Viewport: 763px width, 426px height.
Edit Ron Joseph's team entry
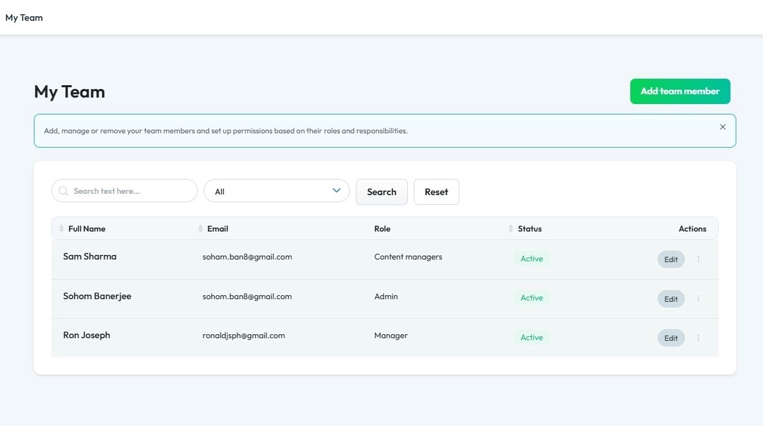point(671,338)
